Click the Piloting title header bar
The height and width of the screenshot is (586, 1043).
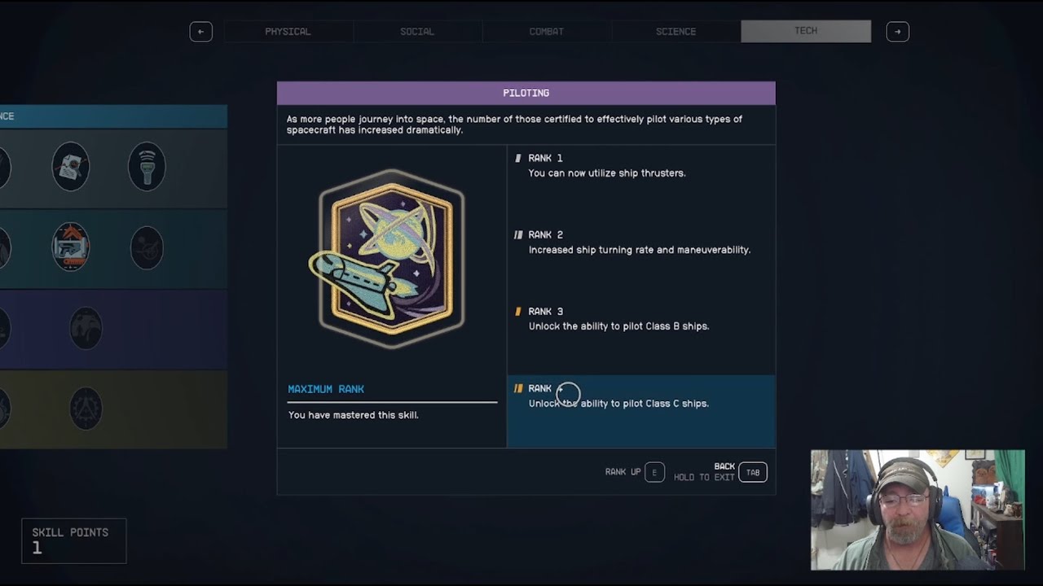coord(526,93)
